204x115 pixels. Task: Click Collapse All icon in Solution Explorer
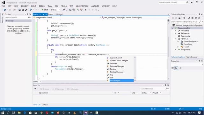[x=196, y=18]
